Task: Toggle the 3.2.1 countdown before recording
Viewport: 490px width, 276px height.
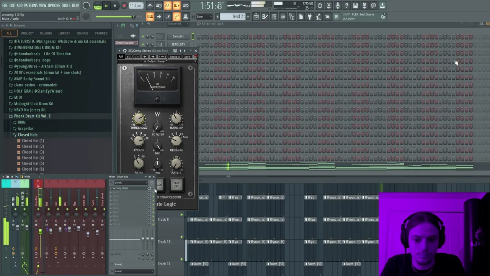Action: 167,6
